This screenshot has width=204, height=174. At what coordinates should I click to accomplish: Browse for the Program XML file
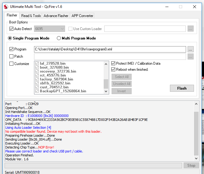(190, 49)
